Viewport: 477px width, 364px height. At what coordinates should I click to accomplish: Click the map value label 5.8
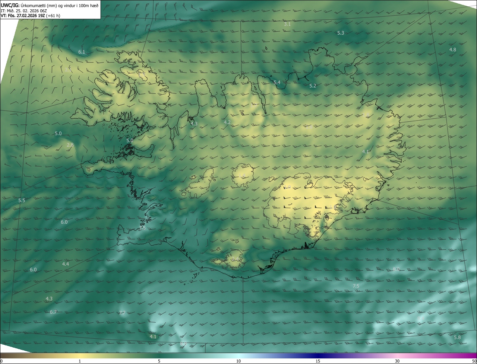tap(457, 337)
